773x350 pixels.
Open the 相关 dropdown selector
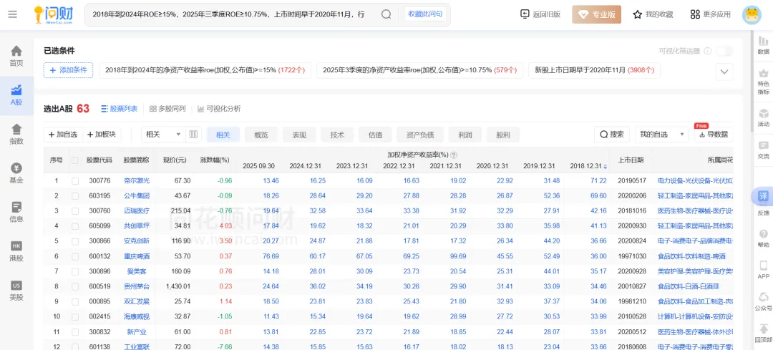pyautogui.click(x=163, y=134)
